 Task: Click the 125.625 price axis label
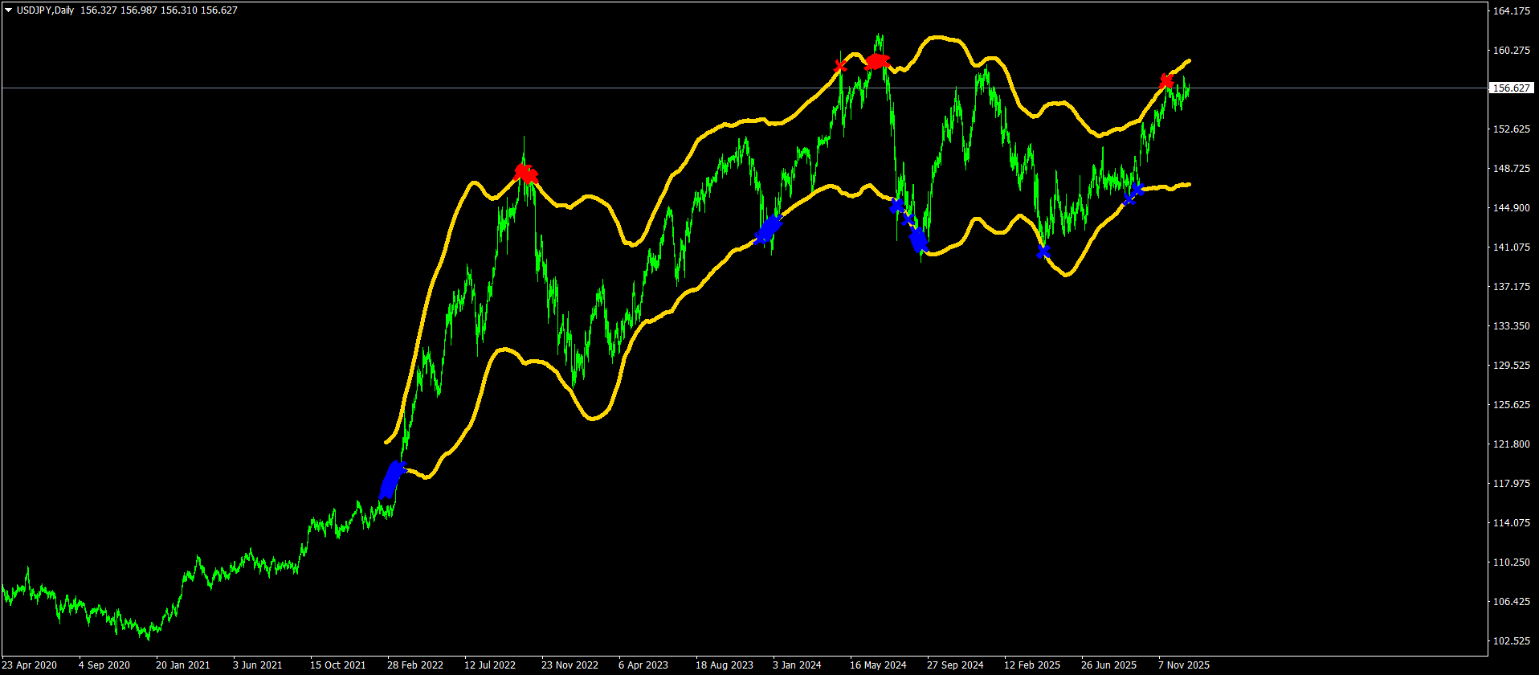(x=1510, y=405)
